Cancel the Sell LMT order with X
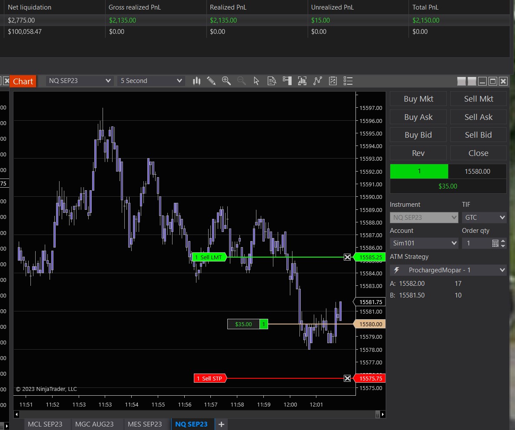Image resolution: width=515 pixels, height=430 pixels. [347, 257]
